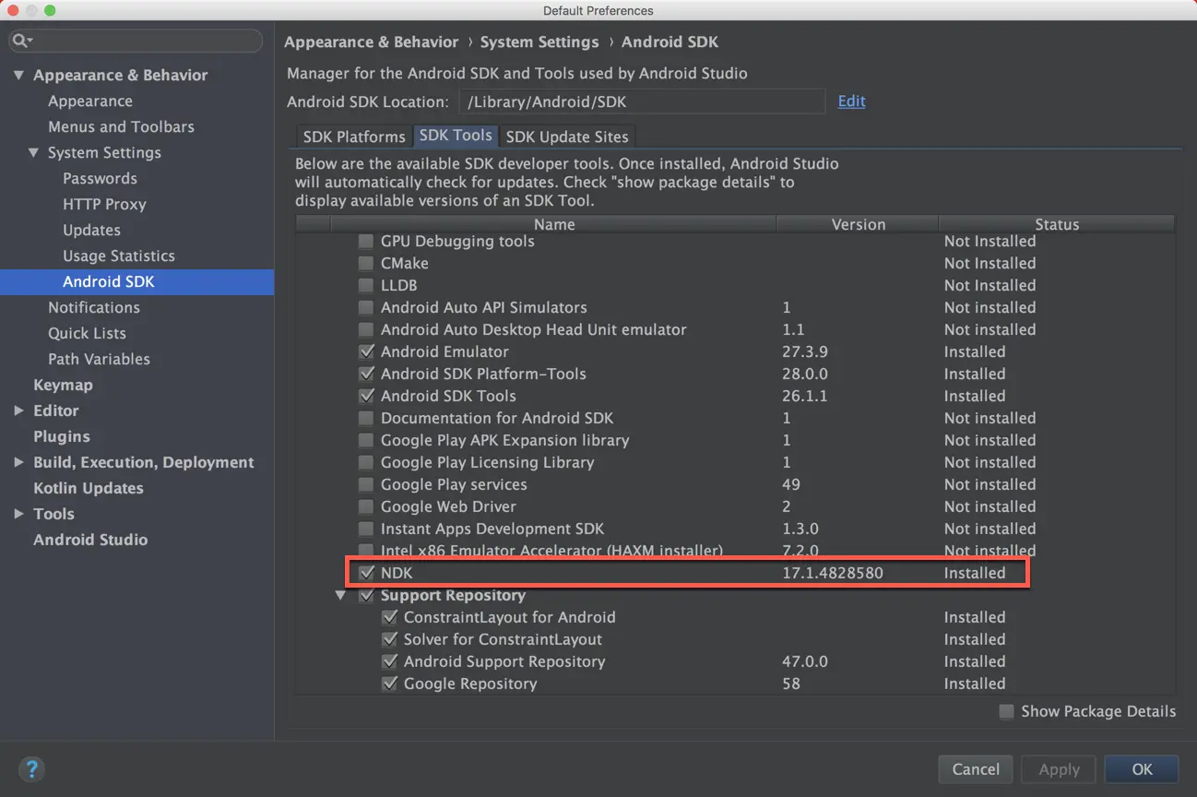Enable GPU Debugging tools

click(366, 241)
